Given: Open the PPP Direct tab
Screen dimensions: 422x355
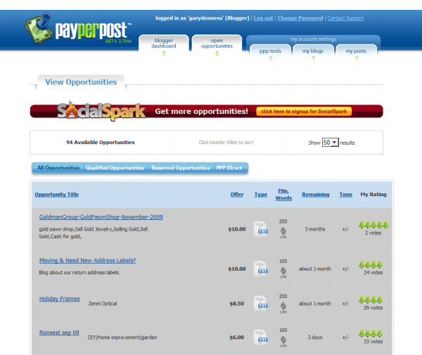Looking at the screenshot, I should [x=230, y=168].
